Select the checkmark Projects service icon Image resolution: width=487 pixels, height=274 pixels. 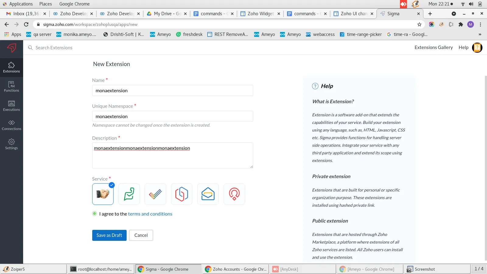[x=155, y=194]
